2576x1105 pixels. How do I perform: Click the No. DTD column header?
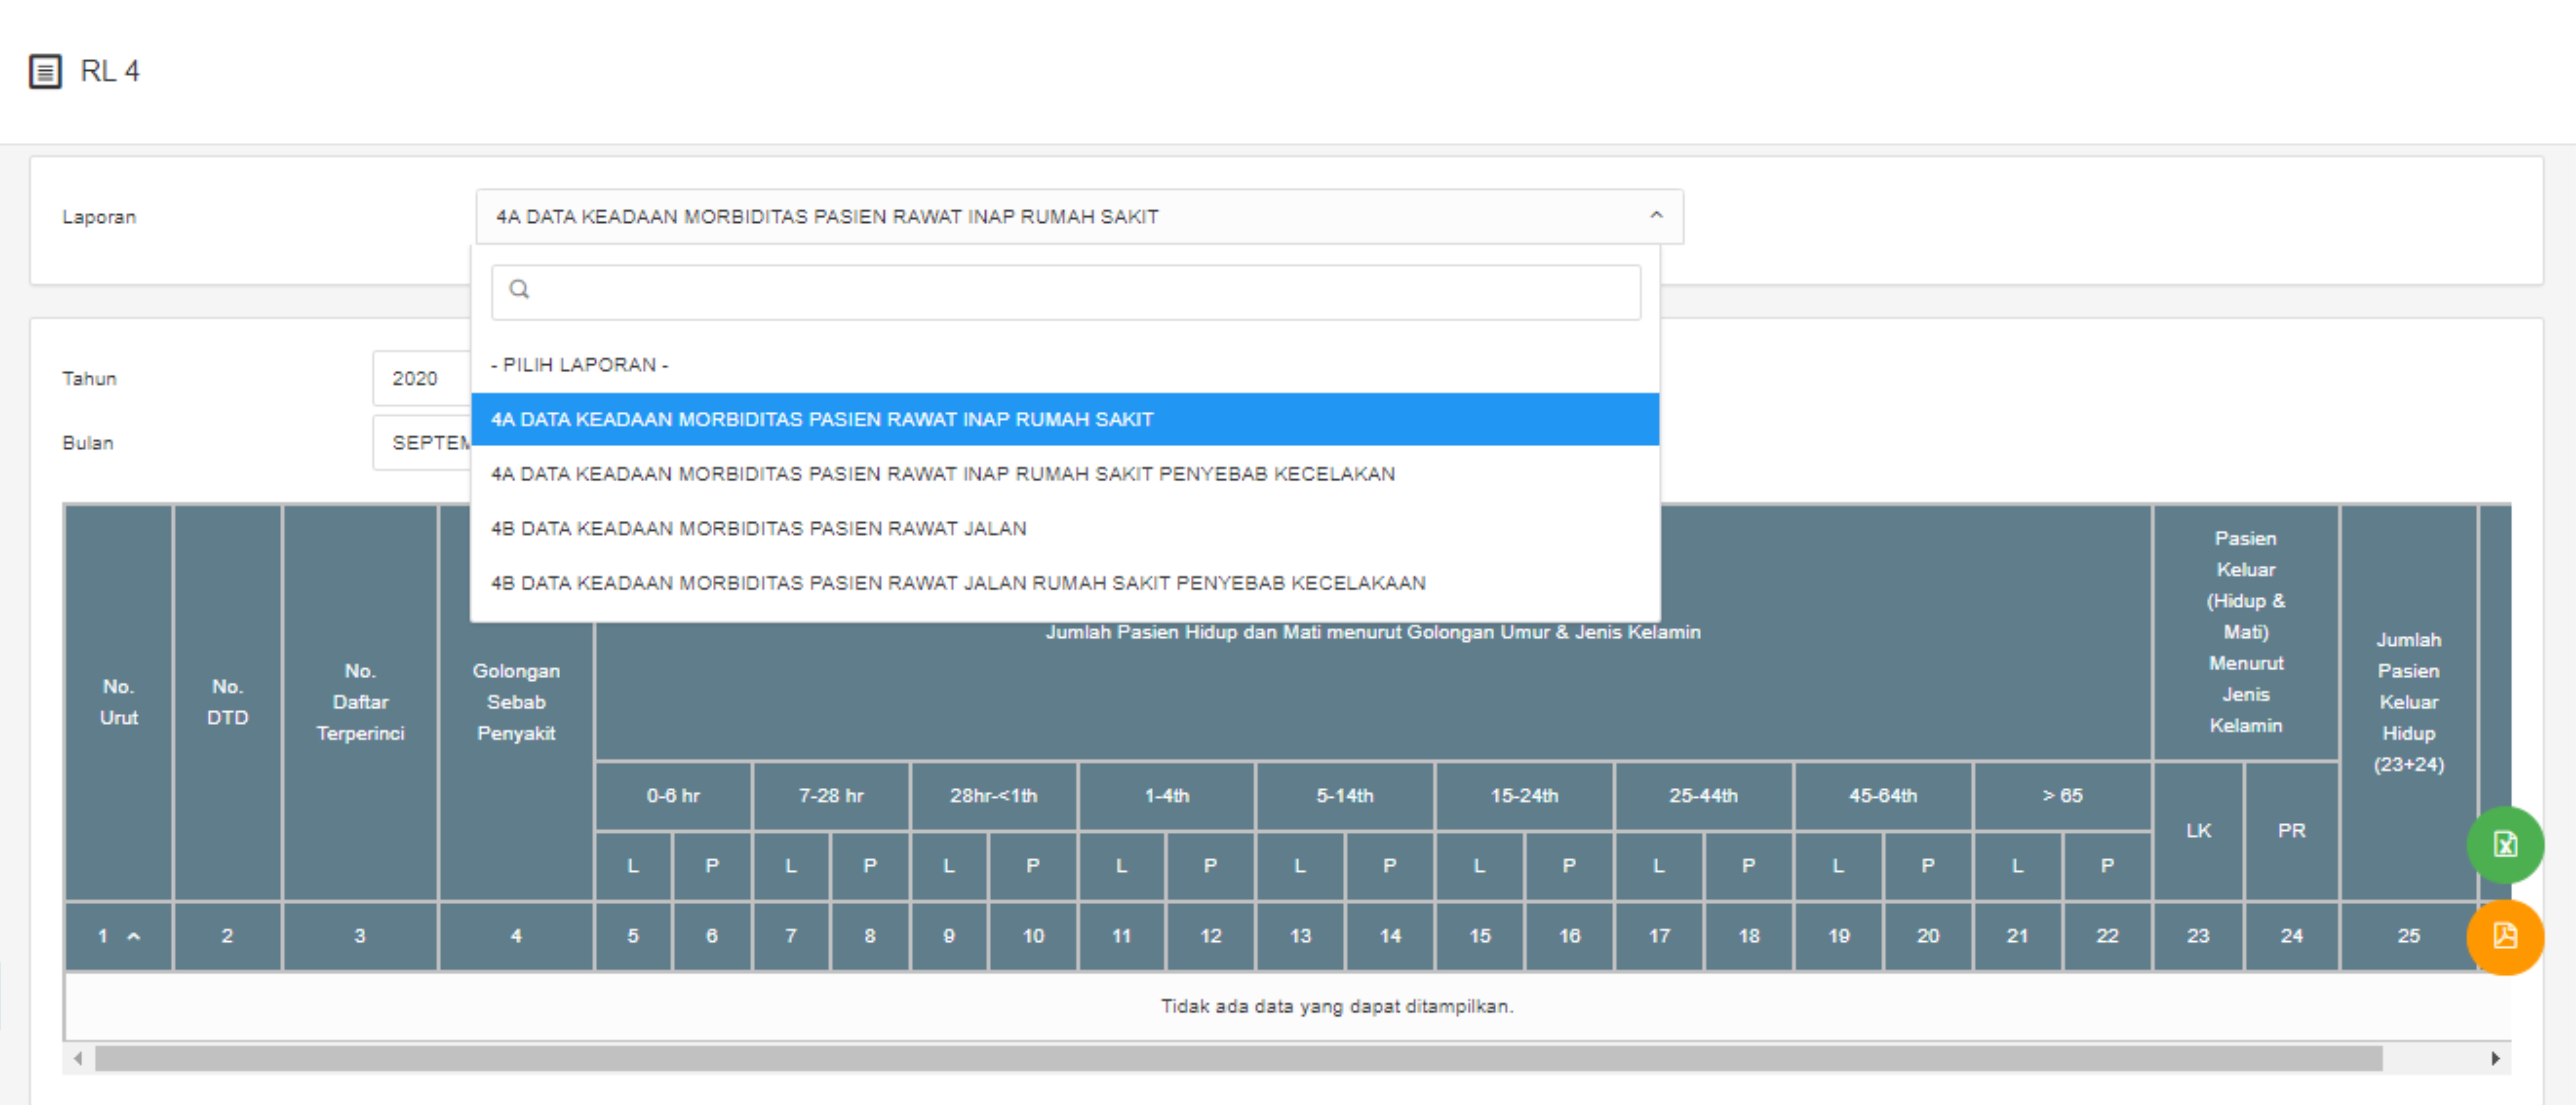point(227,702)
